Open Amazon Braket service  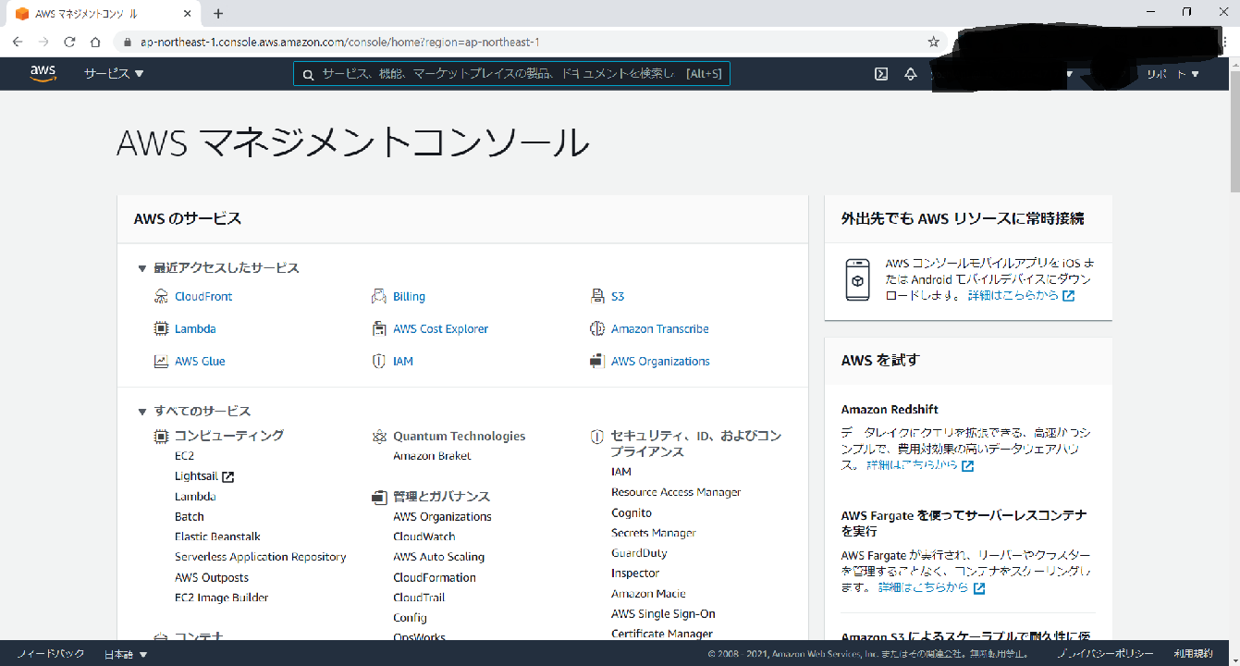[x=432, y=456]
